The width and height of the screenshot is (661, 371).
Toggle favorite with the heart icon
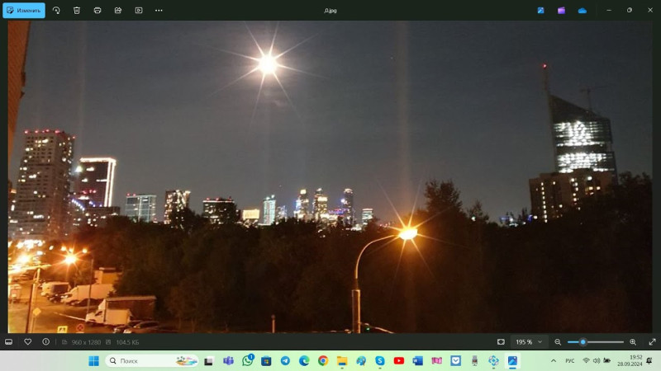(x=27, y=341)
